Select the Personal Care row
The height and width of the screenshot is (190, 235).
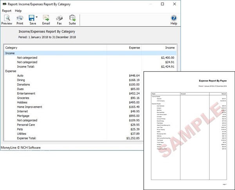pos(74,125)
